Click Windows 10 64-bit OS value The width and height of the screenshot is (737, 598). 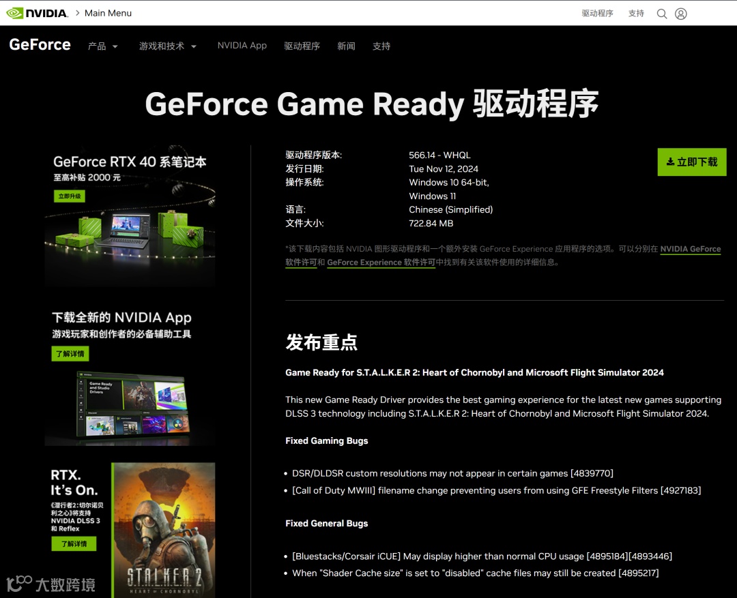point(449,182)
